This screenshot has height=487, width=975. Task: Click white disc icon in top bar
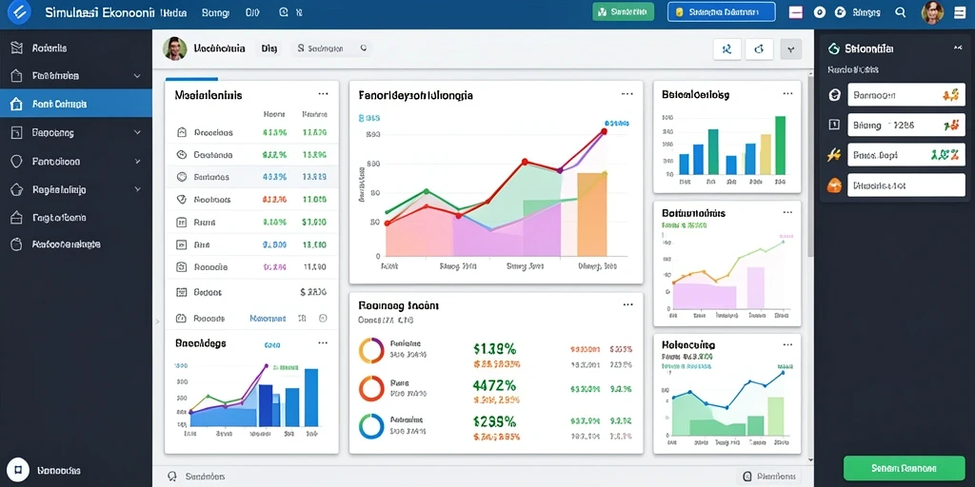(820, 11)
